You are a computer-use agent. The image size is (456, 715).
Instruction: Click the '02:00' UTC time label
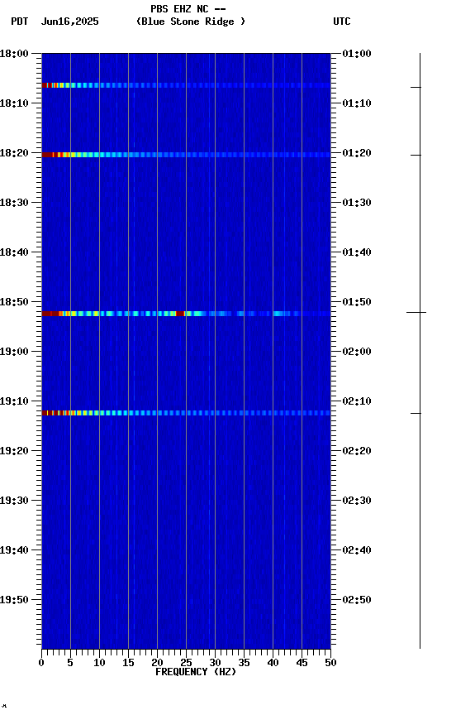357,352
